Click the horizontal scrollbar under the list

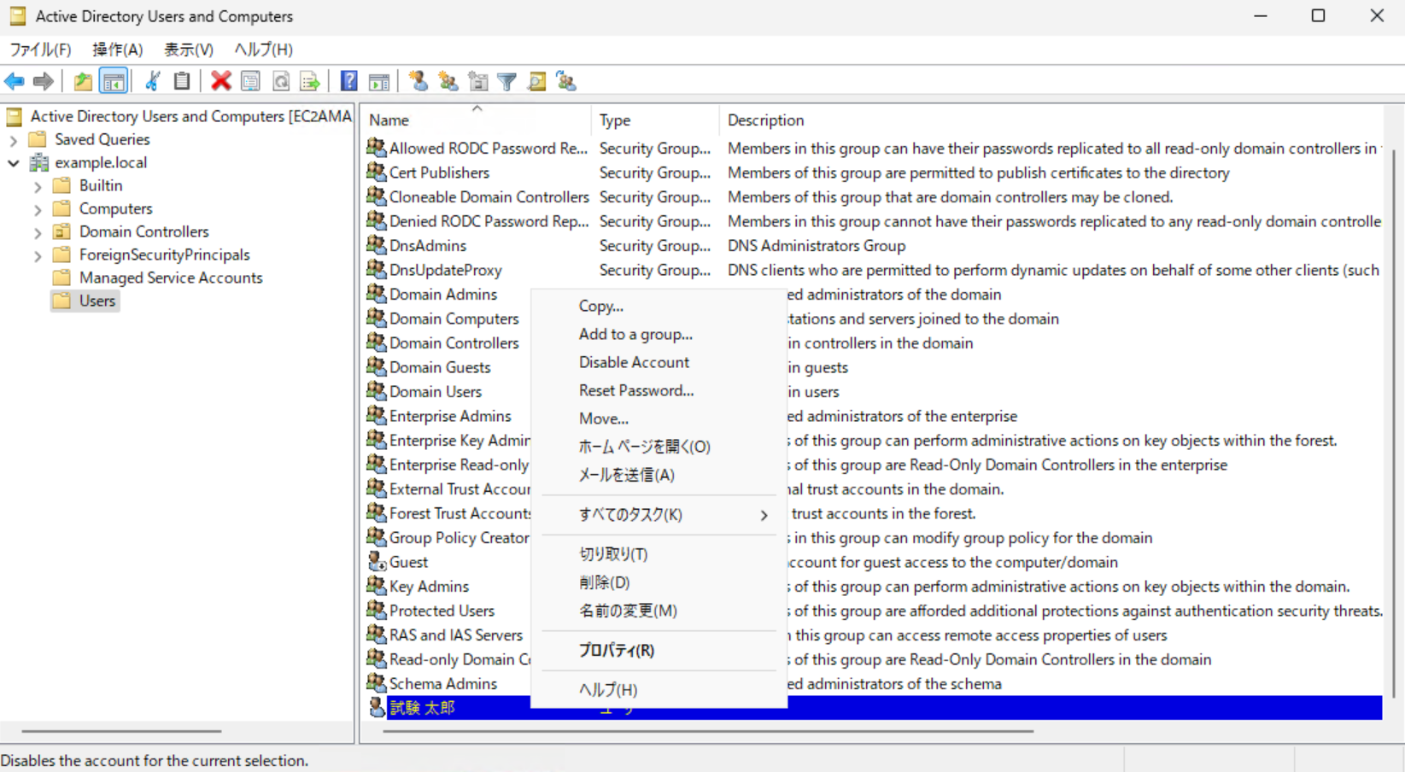[707, 731]
